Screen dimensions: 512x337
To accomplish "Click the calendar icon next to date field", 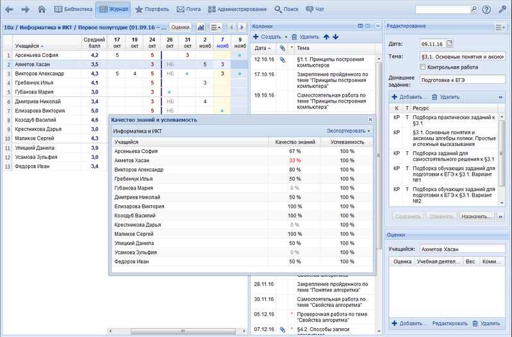I will click(x=449, y=43).
